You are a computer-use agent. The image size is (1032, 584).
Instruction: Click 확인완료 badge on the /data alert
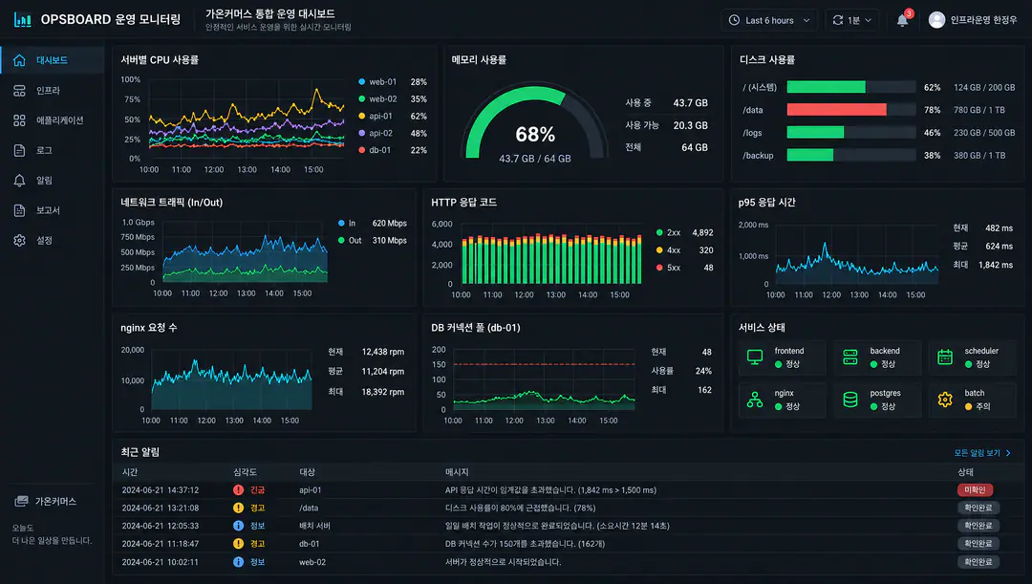[x=978, y=508]
